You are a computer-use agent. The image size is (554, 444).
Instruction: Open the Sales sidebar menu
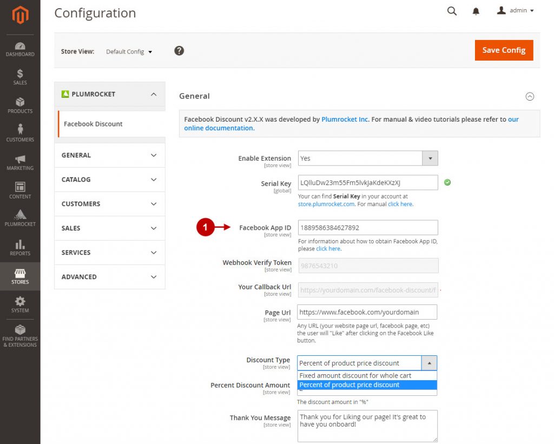(20, 77)
